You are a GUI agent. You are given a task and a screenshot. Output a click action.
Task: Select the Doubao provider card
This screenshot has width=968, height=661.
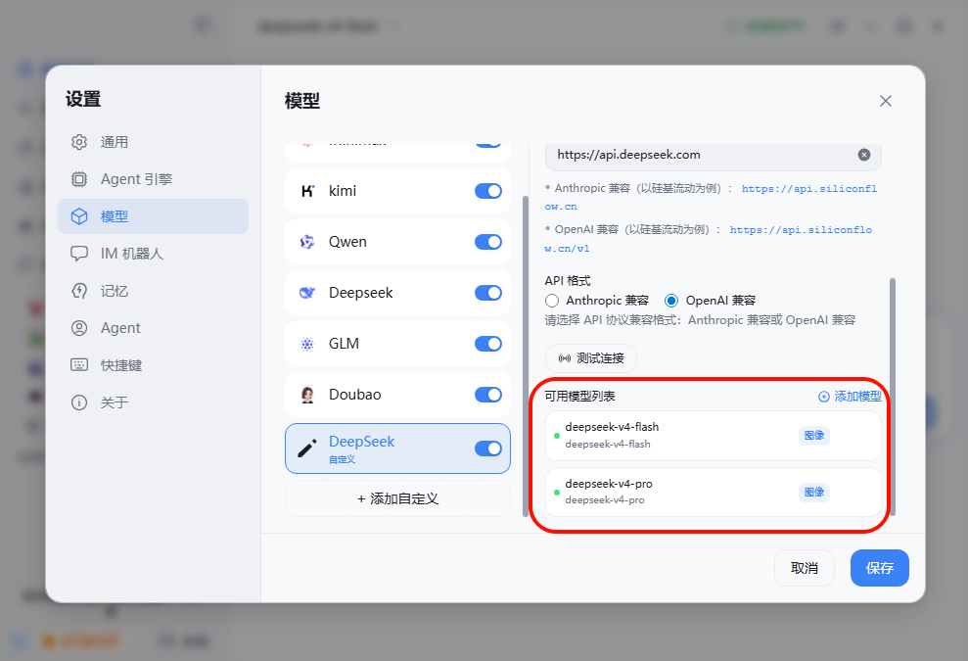(x=397, y=394)
